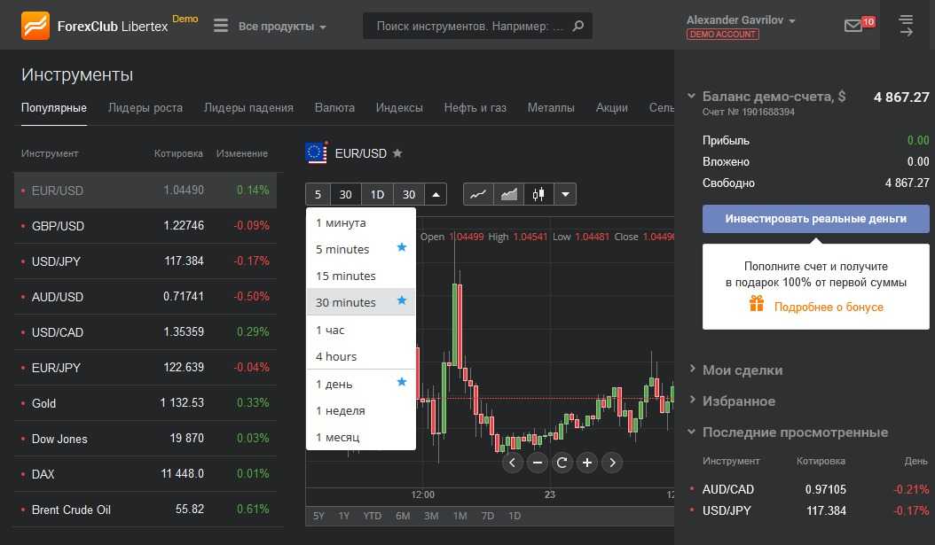Collapse the right sidebar panel icon
This screenshot has width=935, height=545.
click(906, 26)
